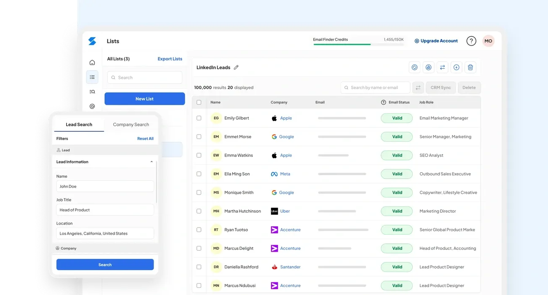Click the blue New List button
Screen dimensions: 548x295
[145, 99]
